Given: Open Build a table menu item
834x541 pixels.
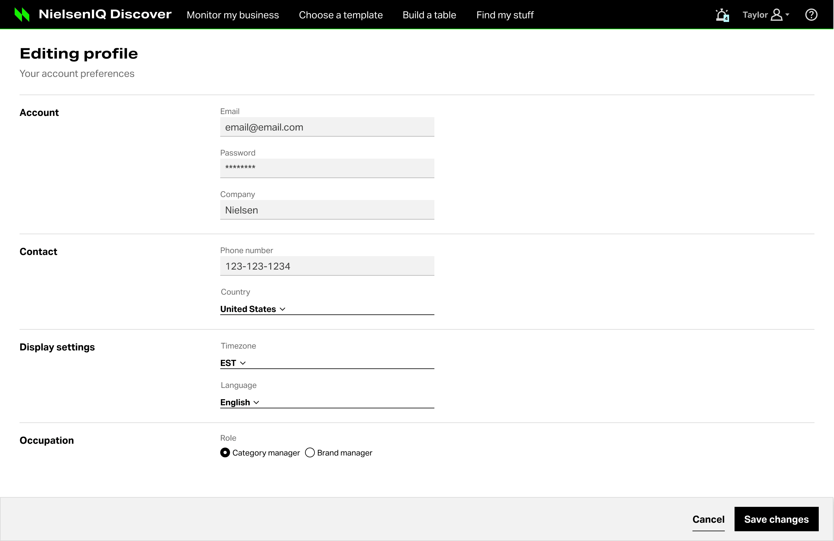Looking at the screenshot, I should (429, 15).
